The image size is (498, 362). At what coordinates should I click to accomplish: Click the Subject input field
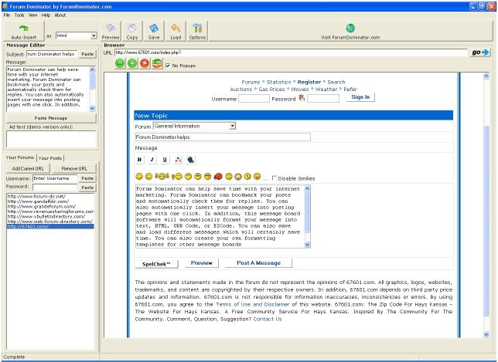(52, 54)
